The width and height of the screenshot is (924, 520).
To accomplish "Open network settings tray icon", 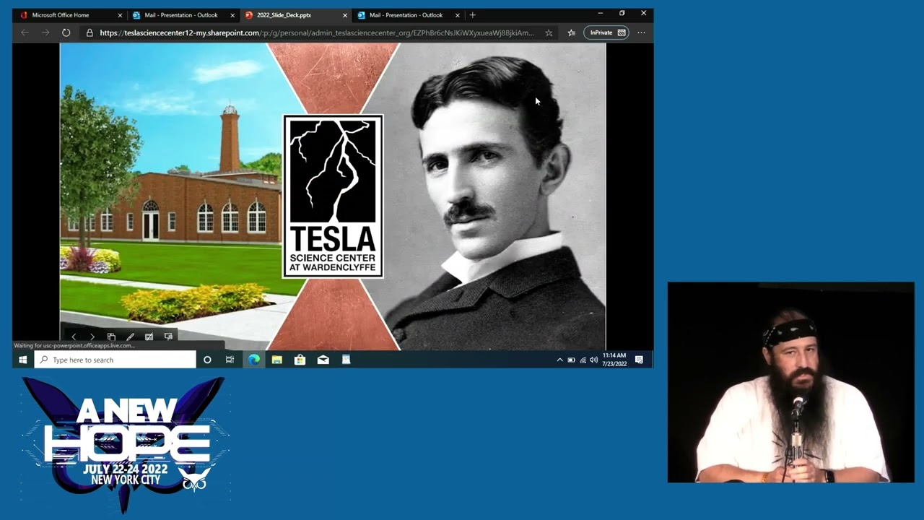I will (x=583, y=360).
